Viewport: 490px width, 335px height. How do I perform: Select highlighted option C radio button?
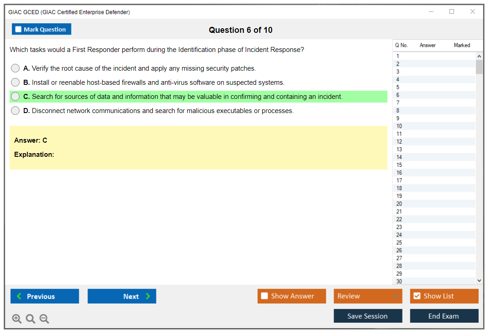[15, 97]
